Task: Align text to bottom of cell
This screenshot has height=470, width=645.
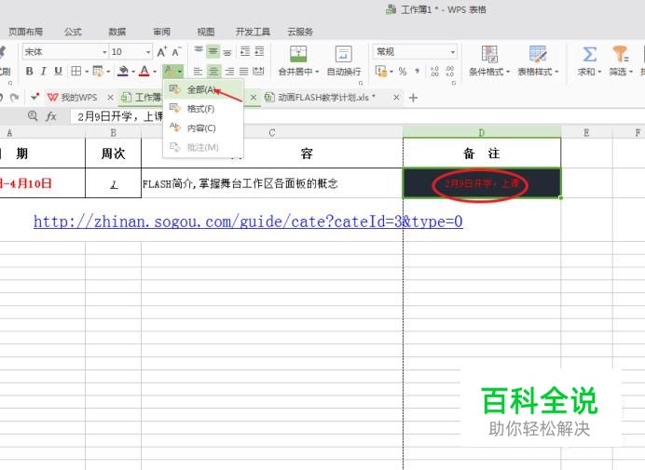Action: (227, 51)
